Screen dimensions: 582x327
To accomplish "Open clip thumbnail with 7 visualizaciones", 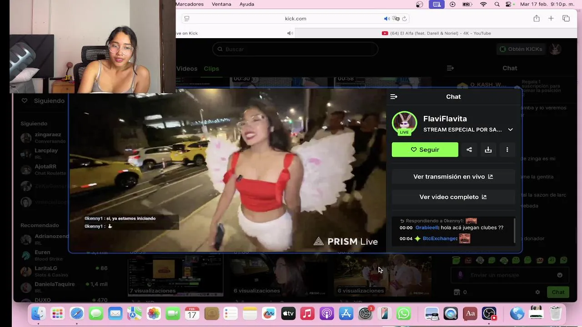I will [176, 276].
